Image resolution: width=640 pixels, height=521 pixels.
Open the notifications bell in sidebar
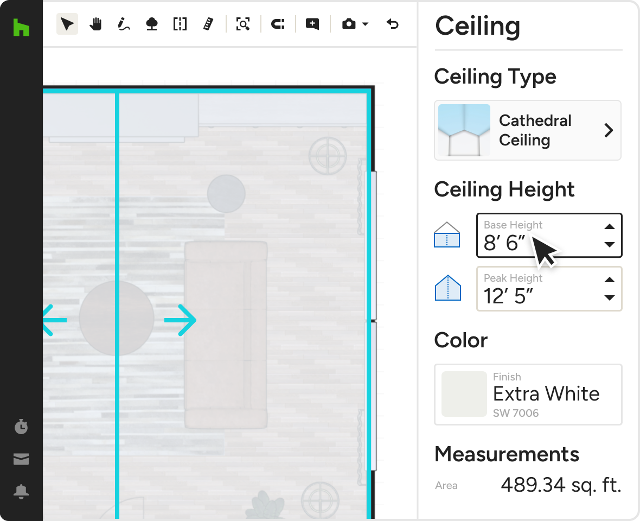(21, 492)
